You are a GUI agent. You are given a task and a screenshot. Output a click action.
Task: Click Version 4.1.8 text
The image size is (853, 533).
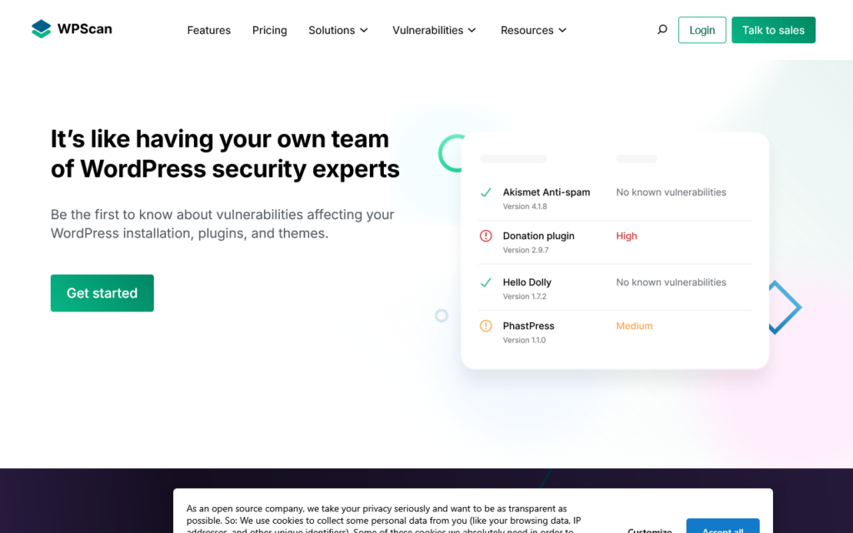[x=525, y=207]
